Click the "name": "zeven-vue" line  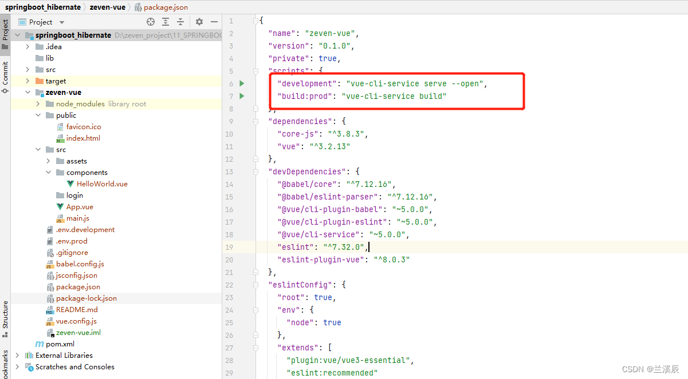[314, 33]
